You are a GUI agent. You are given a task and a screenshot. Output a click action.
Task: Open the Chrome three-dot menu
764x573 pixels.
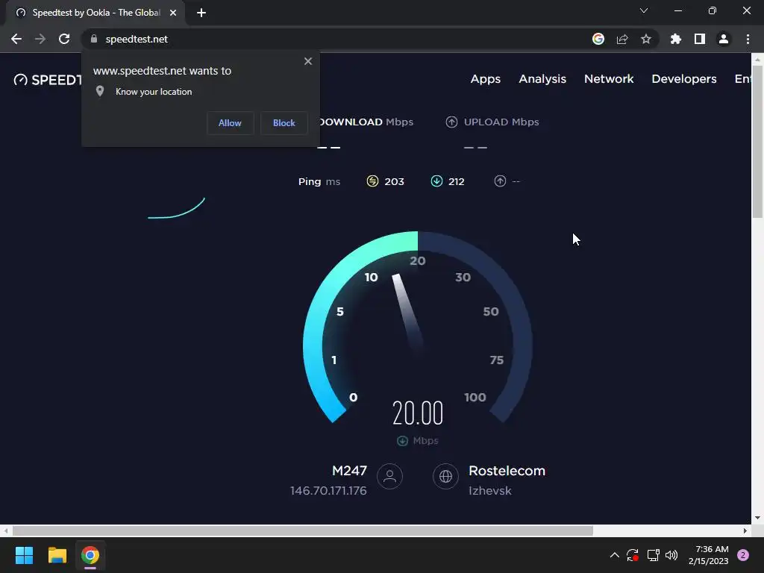[x=748, y=39]
